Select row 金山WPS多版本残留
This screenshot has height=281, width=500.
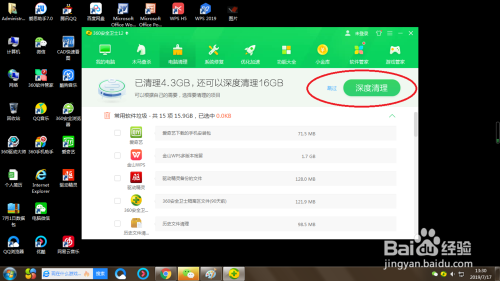tap(276, 156)
